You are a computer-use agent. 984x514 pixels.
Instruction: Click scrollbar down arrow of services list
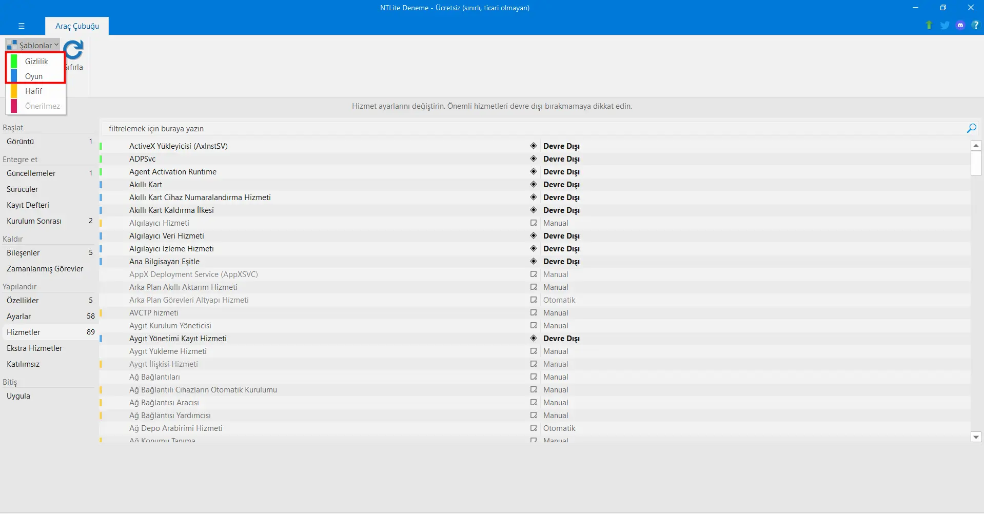tap(976, 437)
